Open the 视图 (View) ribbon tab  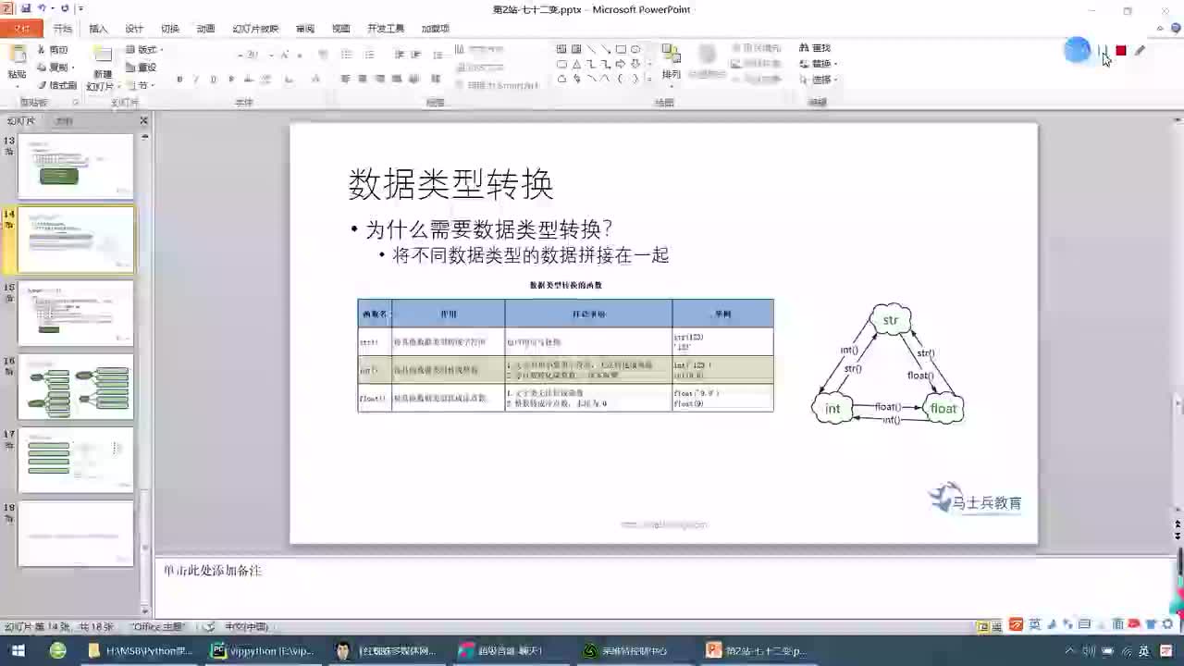click(340, 29)
